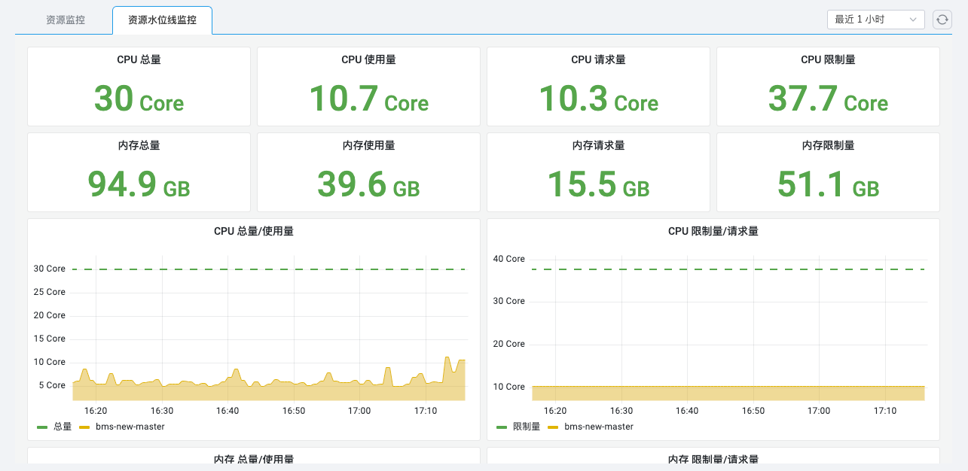Click the 内存请求量 15.5 GB value

tap(598, 184)
